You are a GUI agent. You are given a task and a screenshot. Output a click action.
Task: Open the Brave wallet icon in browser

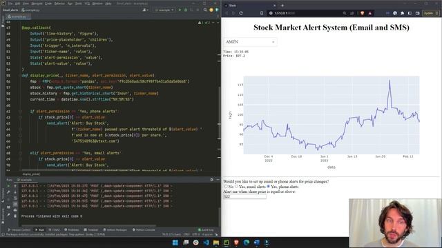(417, 13)
